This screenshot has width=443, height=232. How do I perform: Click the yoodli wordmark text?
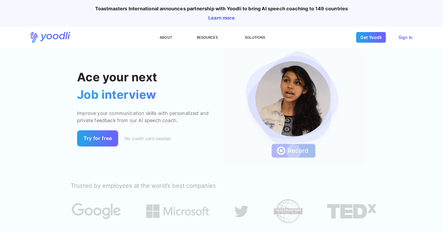point(55,36)
